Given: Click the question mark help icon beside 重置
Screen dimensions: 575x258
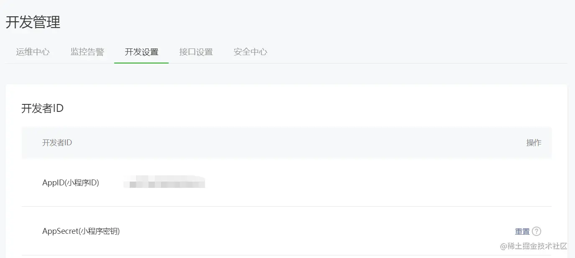Looking at the screenshot, I should pos(536,231).
